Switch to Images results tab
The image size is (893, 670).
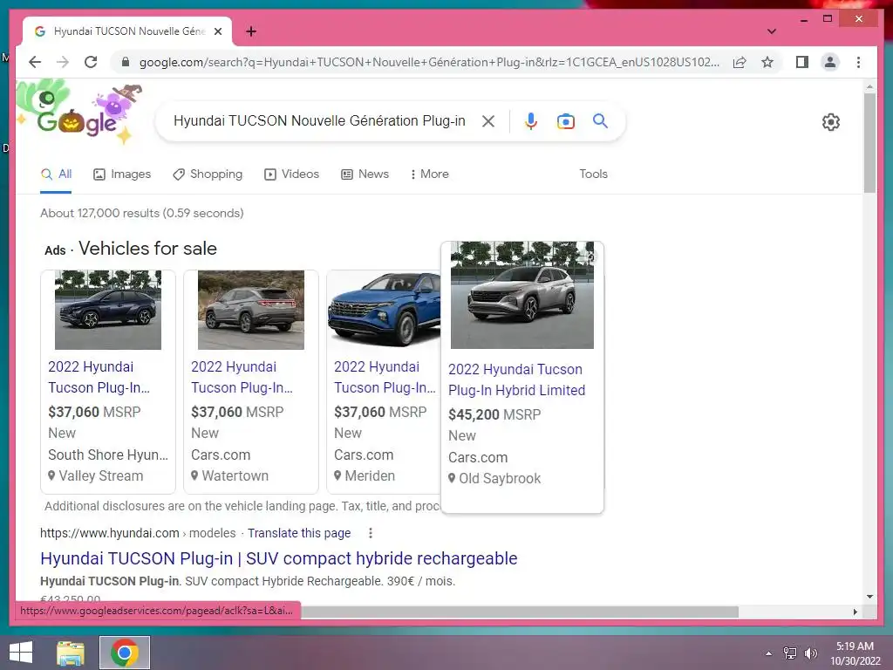(x=122, y=174)
